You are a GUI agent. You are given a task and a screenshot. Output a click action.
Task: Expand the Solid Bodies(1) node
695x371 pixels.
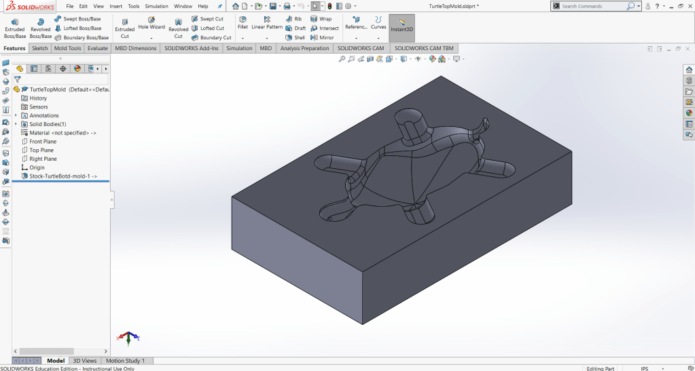pyautogui.click(x=16, y=124)
